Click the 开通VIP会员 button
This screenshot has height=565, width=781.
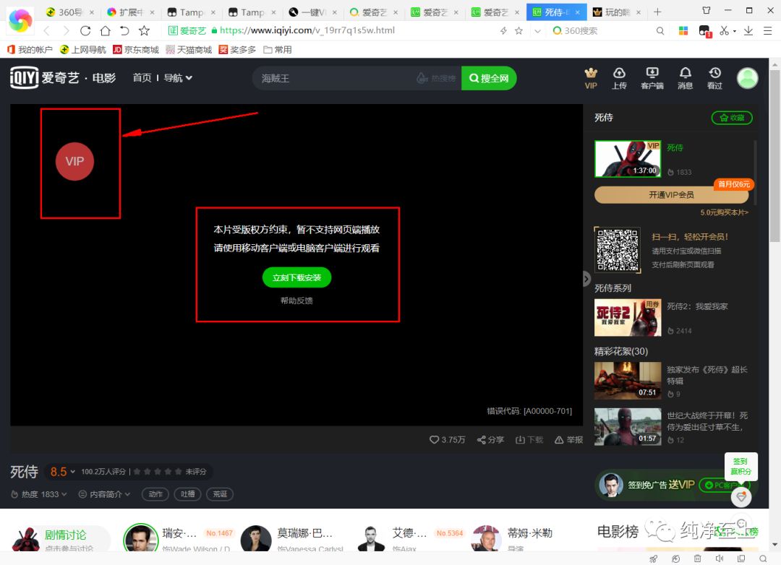pos(671,194)
